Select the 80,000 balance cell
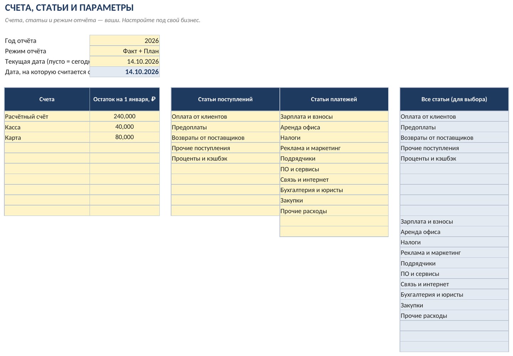Image resolution: width=513 pixels, height=356 pixels. coord(124,137)
